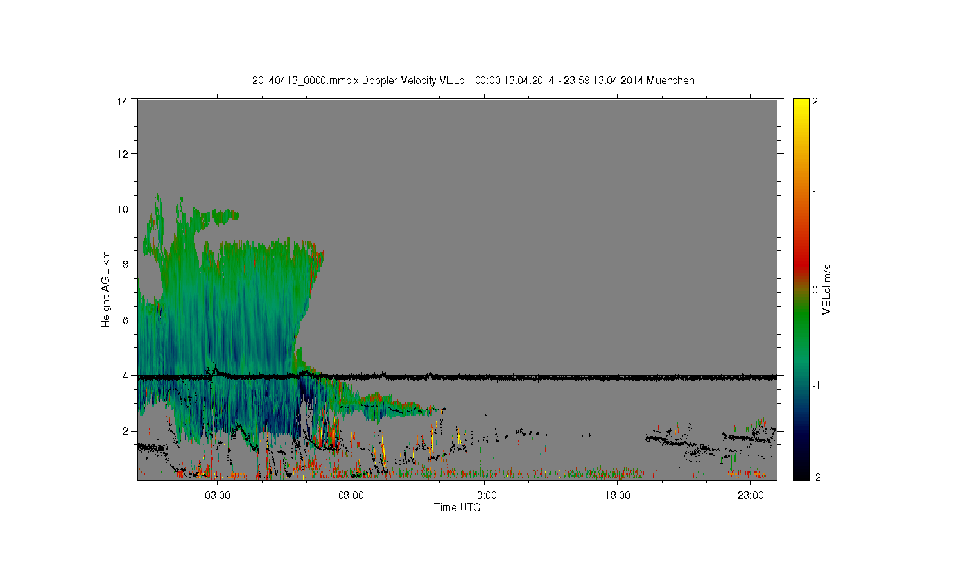Image resolution: width=963 pixels, height=578 pixels.
Task: Click the Height AGL km axis title
Action: 106,289
